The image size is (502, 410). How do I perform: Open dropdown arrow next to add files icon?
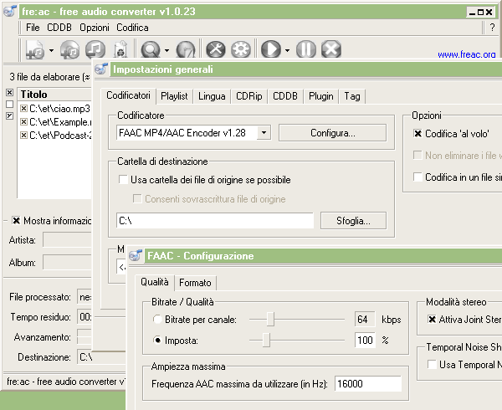pyautogui.click(x=52, y=50)
